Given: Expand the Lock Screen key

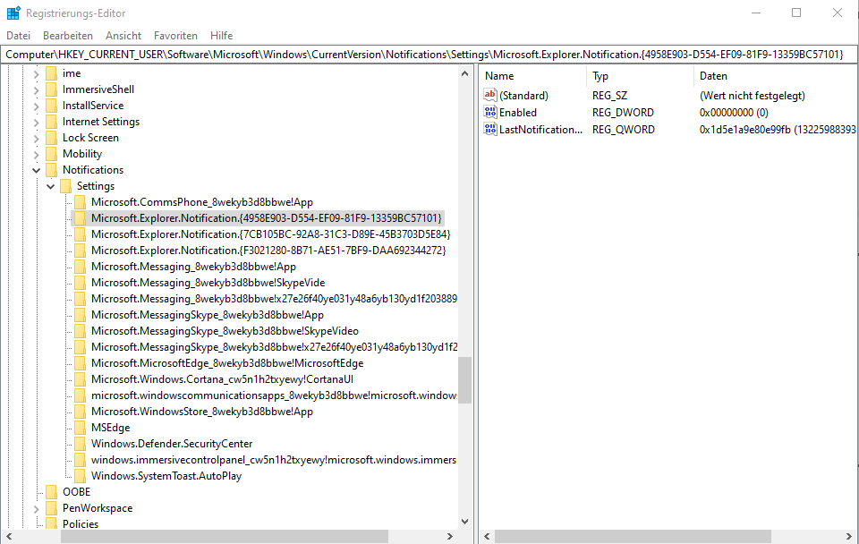Looking at the screenshot, I should 36,139.
